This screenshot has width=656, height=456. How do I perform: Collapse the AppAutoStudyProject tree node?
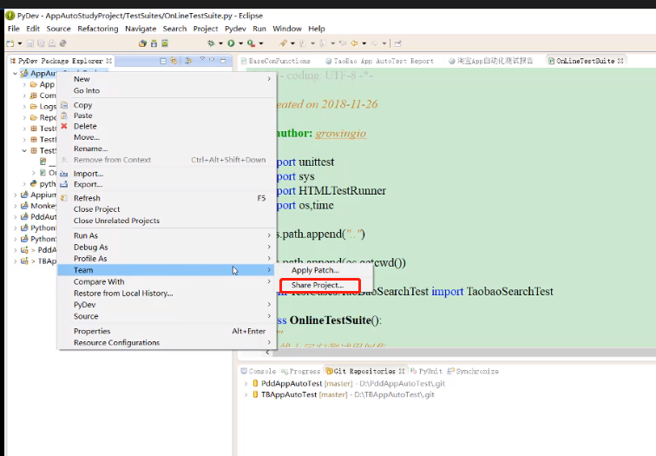click(x=15, y=73)
